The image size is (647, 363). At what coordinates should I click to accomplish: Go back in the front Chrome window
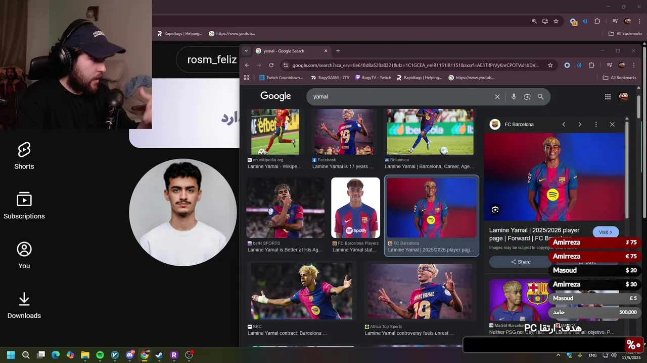(247, 65)
